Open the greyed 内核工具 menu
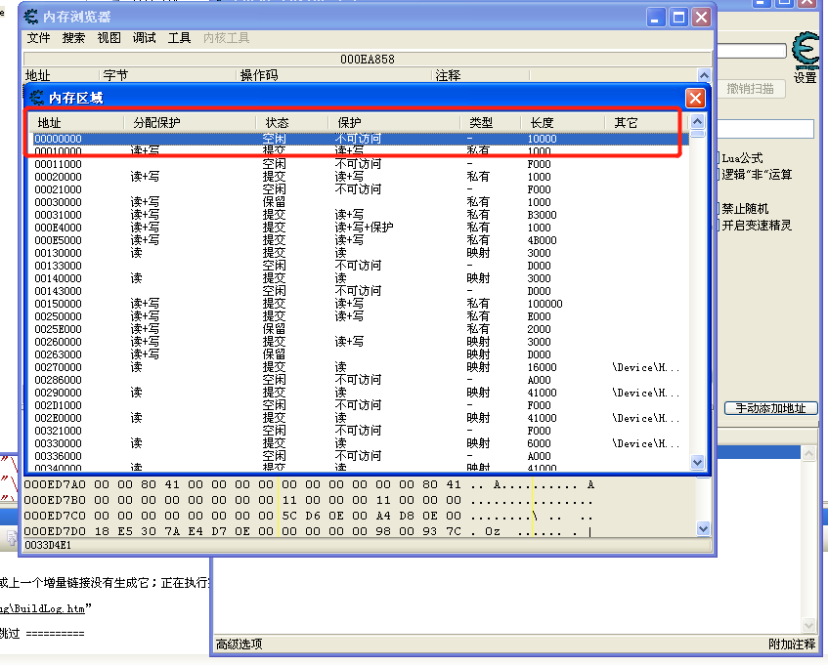This screenshot has width=828, height=665. tap(226, 38)
